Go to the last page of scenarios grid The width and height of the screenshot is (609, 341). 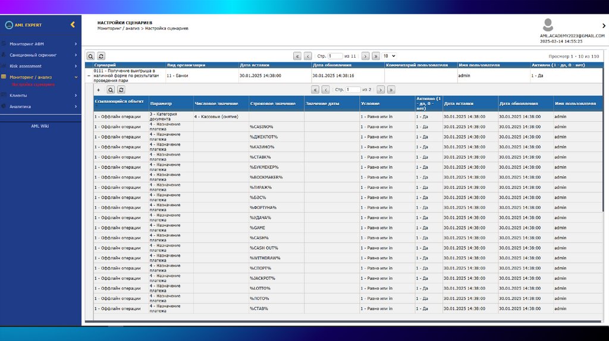pyautogui.click(x=376, y=56)
